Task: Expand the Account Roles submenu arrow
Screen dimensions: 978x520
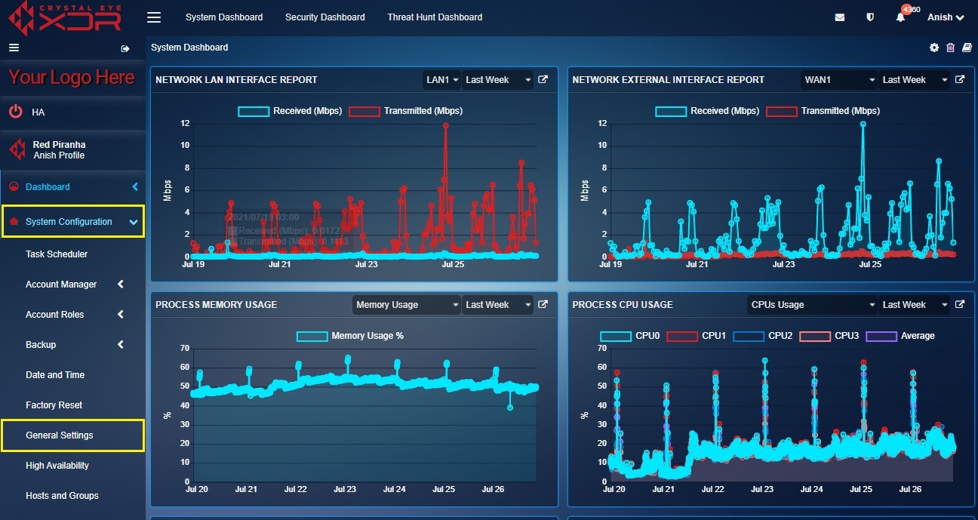Action: pyautogui.click(x=121, y=315)
